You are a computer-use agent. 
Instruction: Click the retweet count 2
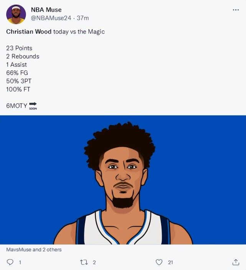[x=94, y=262]
